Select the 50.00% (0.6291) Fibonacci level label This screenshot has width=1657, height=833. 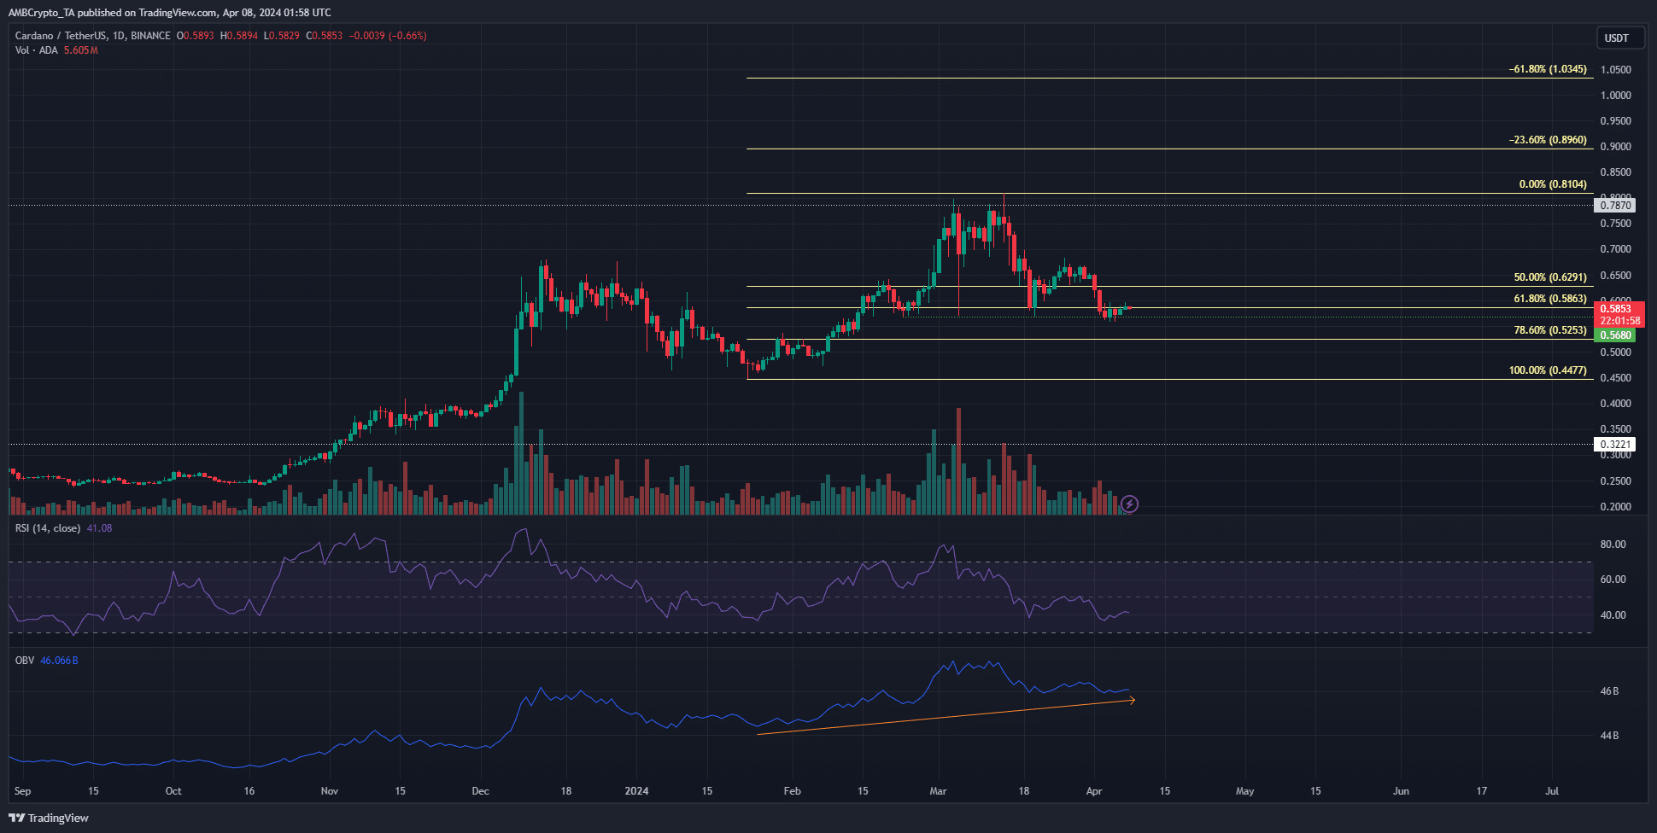point(1550,277)
